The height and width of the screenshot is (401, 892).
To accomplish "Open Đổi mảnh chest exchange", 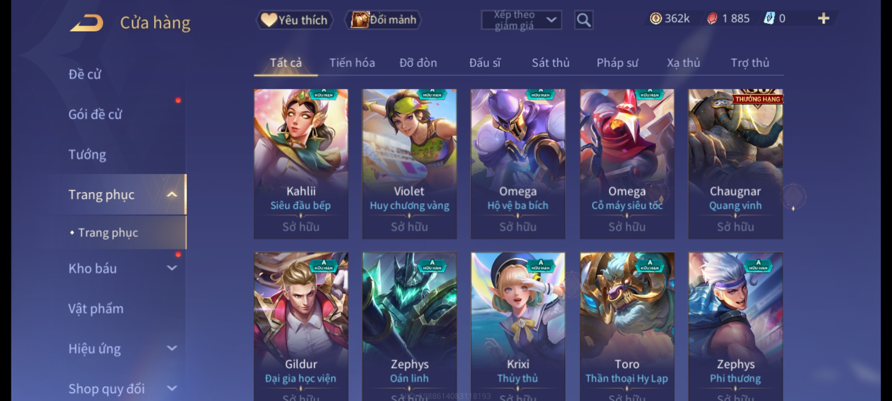I will 383,20.
